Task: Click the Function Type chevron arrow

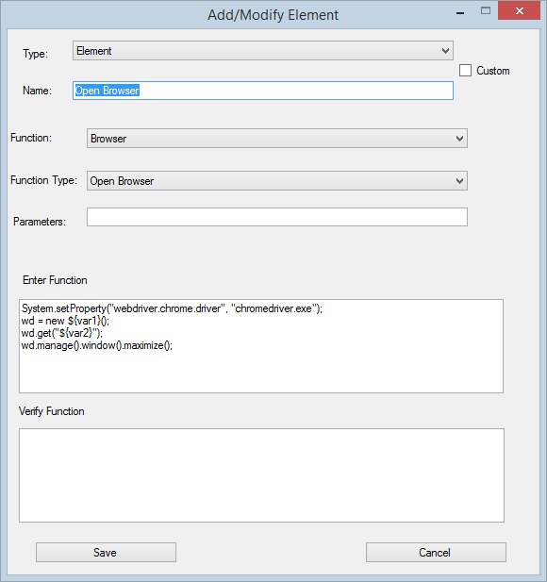Action: click(459, 180)
